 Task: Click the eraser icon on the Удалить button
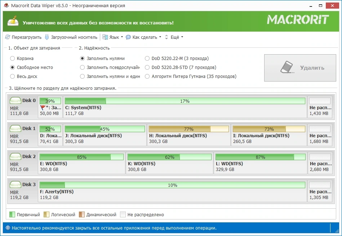tap(287, 67)
